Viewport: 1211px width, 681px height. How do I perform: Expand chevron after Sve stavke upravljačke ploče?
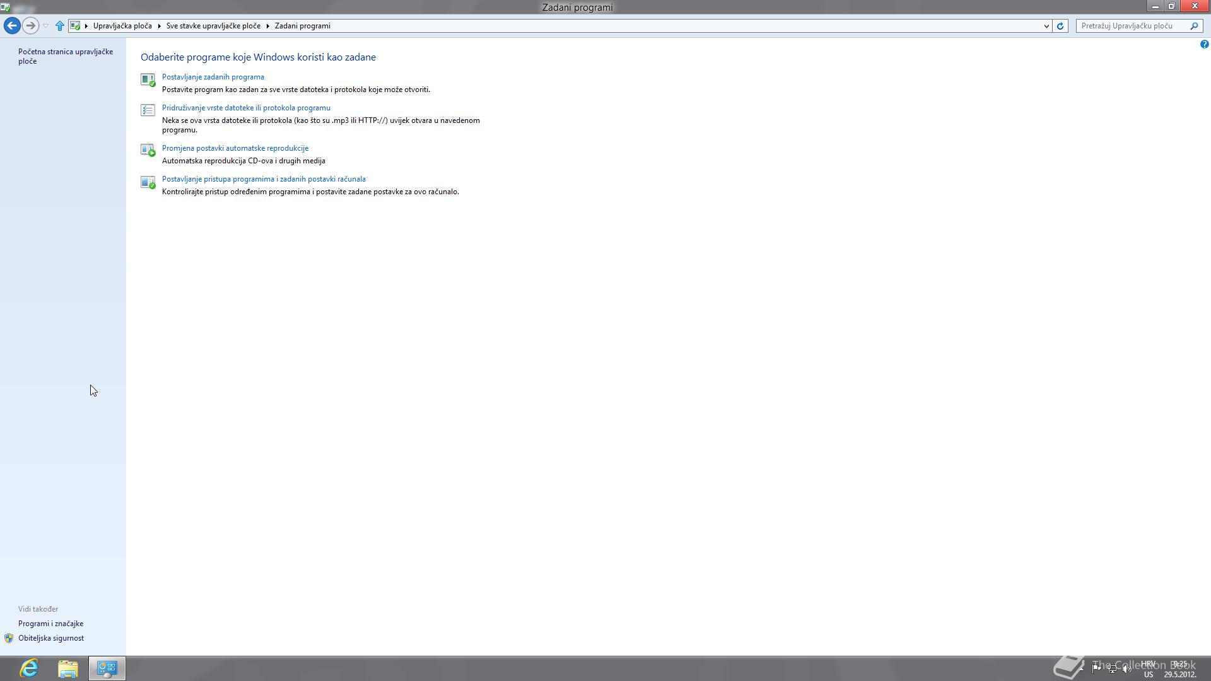click(x=267, y=26)
